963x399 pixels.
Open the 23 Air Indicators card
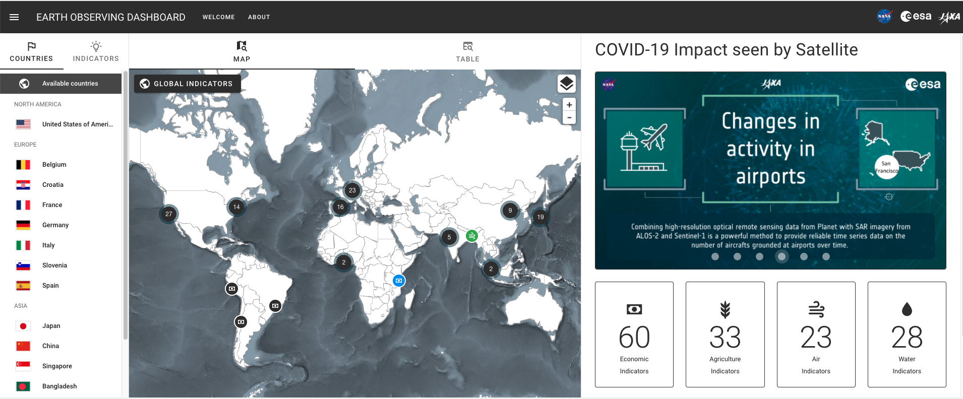point(816,335)
